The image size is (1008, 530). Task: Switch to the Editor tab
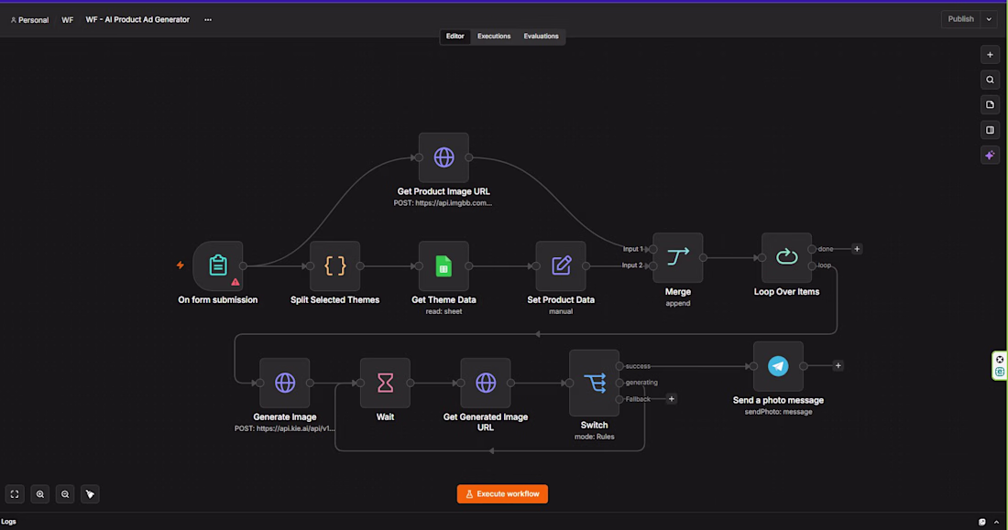(x=455, y=37)
